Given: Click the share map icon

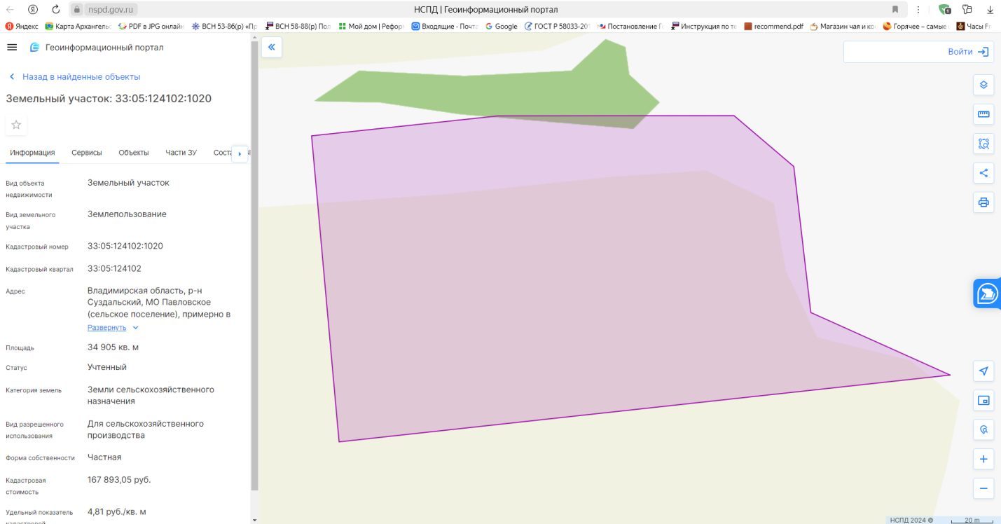Looking at the screenshot, I should [x=983, y=173].
